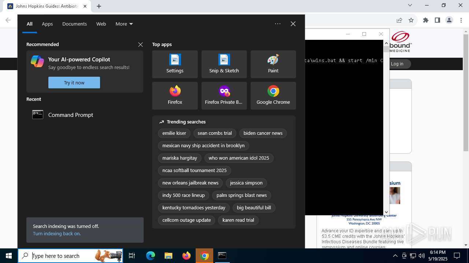Select jessica simpson trending chip

pos(246,183)
